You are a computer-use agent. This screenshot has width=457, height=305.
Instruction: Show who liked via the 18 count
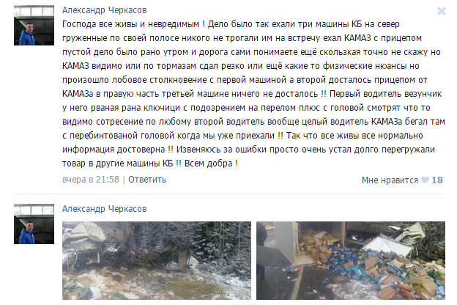tap(437, 180)
